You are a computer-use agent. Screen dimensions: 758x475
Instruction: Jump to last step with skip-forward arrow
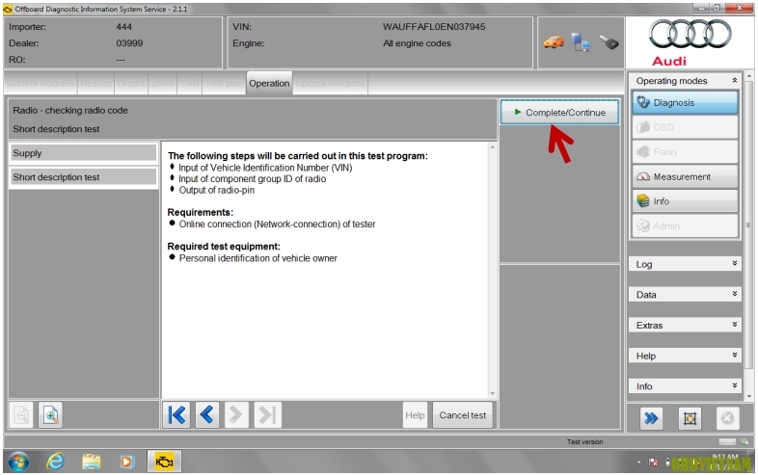click(x=267, y=414)
